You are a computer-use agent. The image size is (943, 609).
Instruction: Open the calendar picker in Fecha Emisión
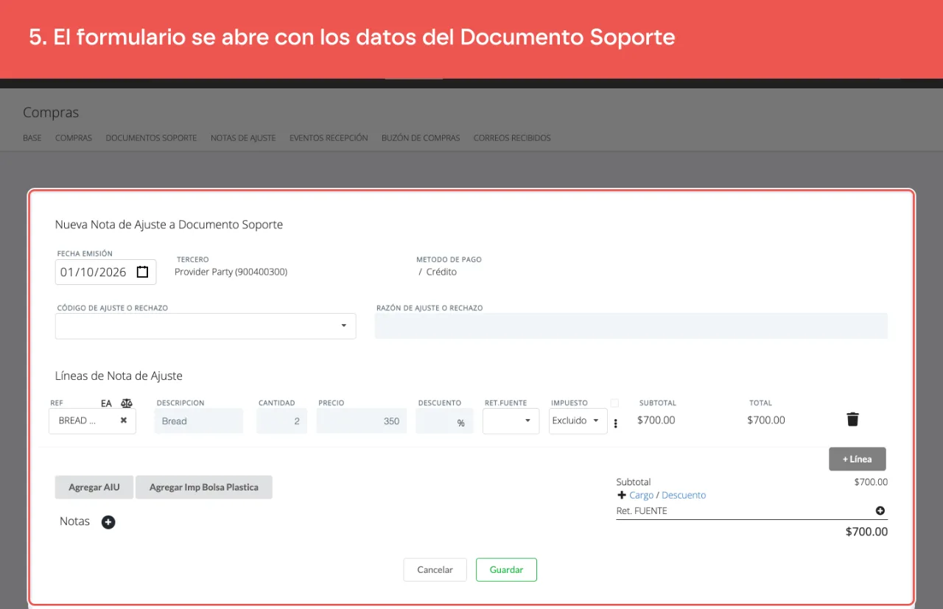tap(143, 272)
